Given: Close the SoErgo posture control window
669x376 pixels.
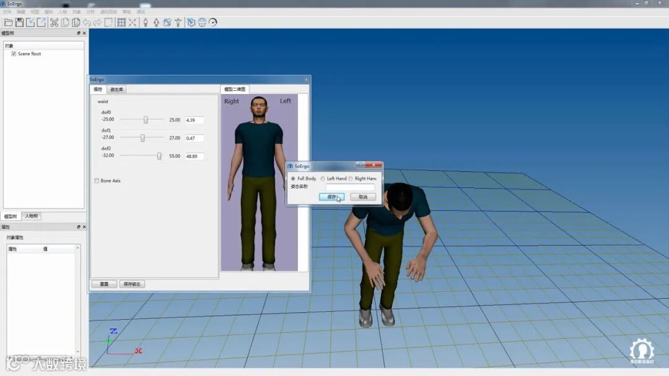Looking at the screenshot, I should (x=306, y=80).
